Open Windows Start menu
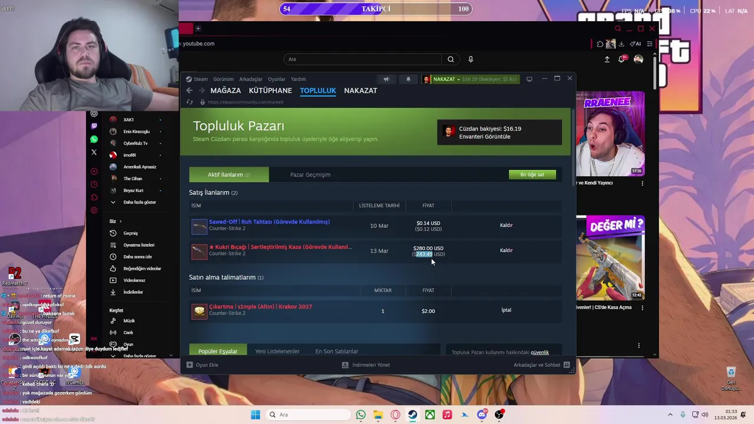Screen dimensions: 754x424 [x=255, y=415]
